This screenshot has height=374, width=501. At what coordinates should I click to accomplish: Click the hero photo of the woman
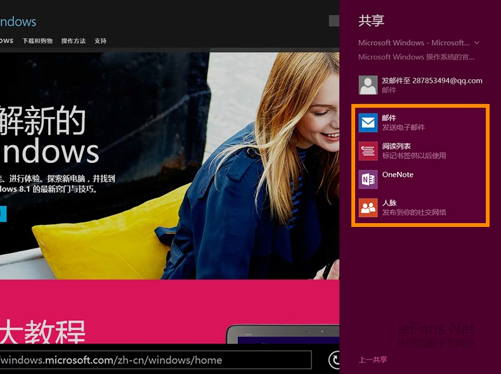pos(169,165)
